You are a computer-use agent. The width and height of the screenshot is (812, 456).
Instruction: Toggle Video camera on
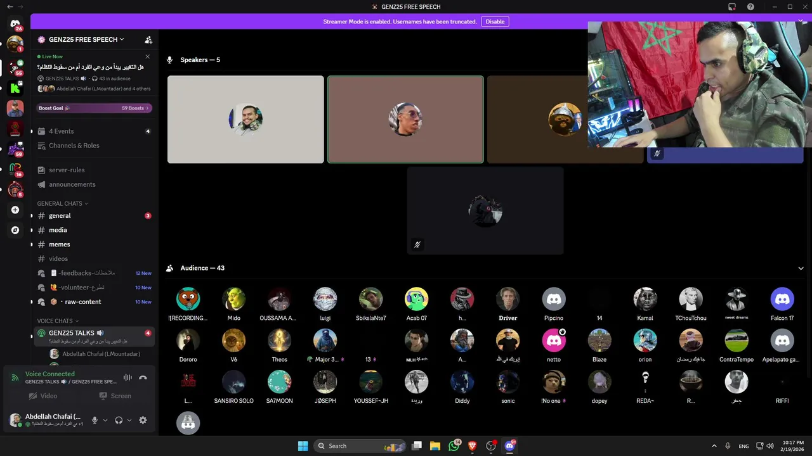click(x=44, y=396)
